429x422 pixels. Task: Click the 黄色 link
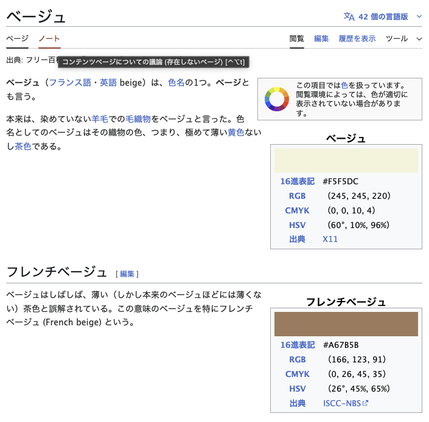tap(236, 132)
